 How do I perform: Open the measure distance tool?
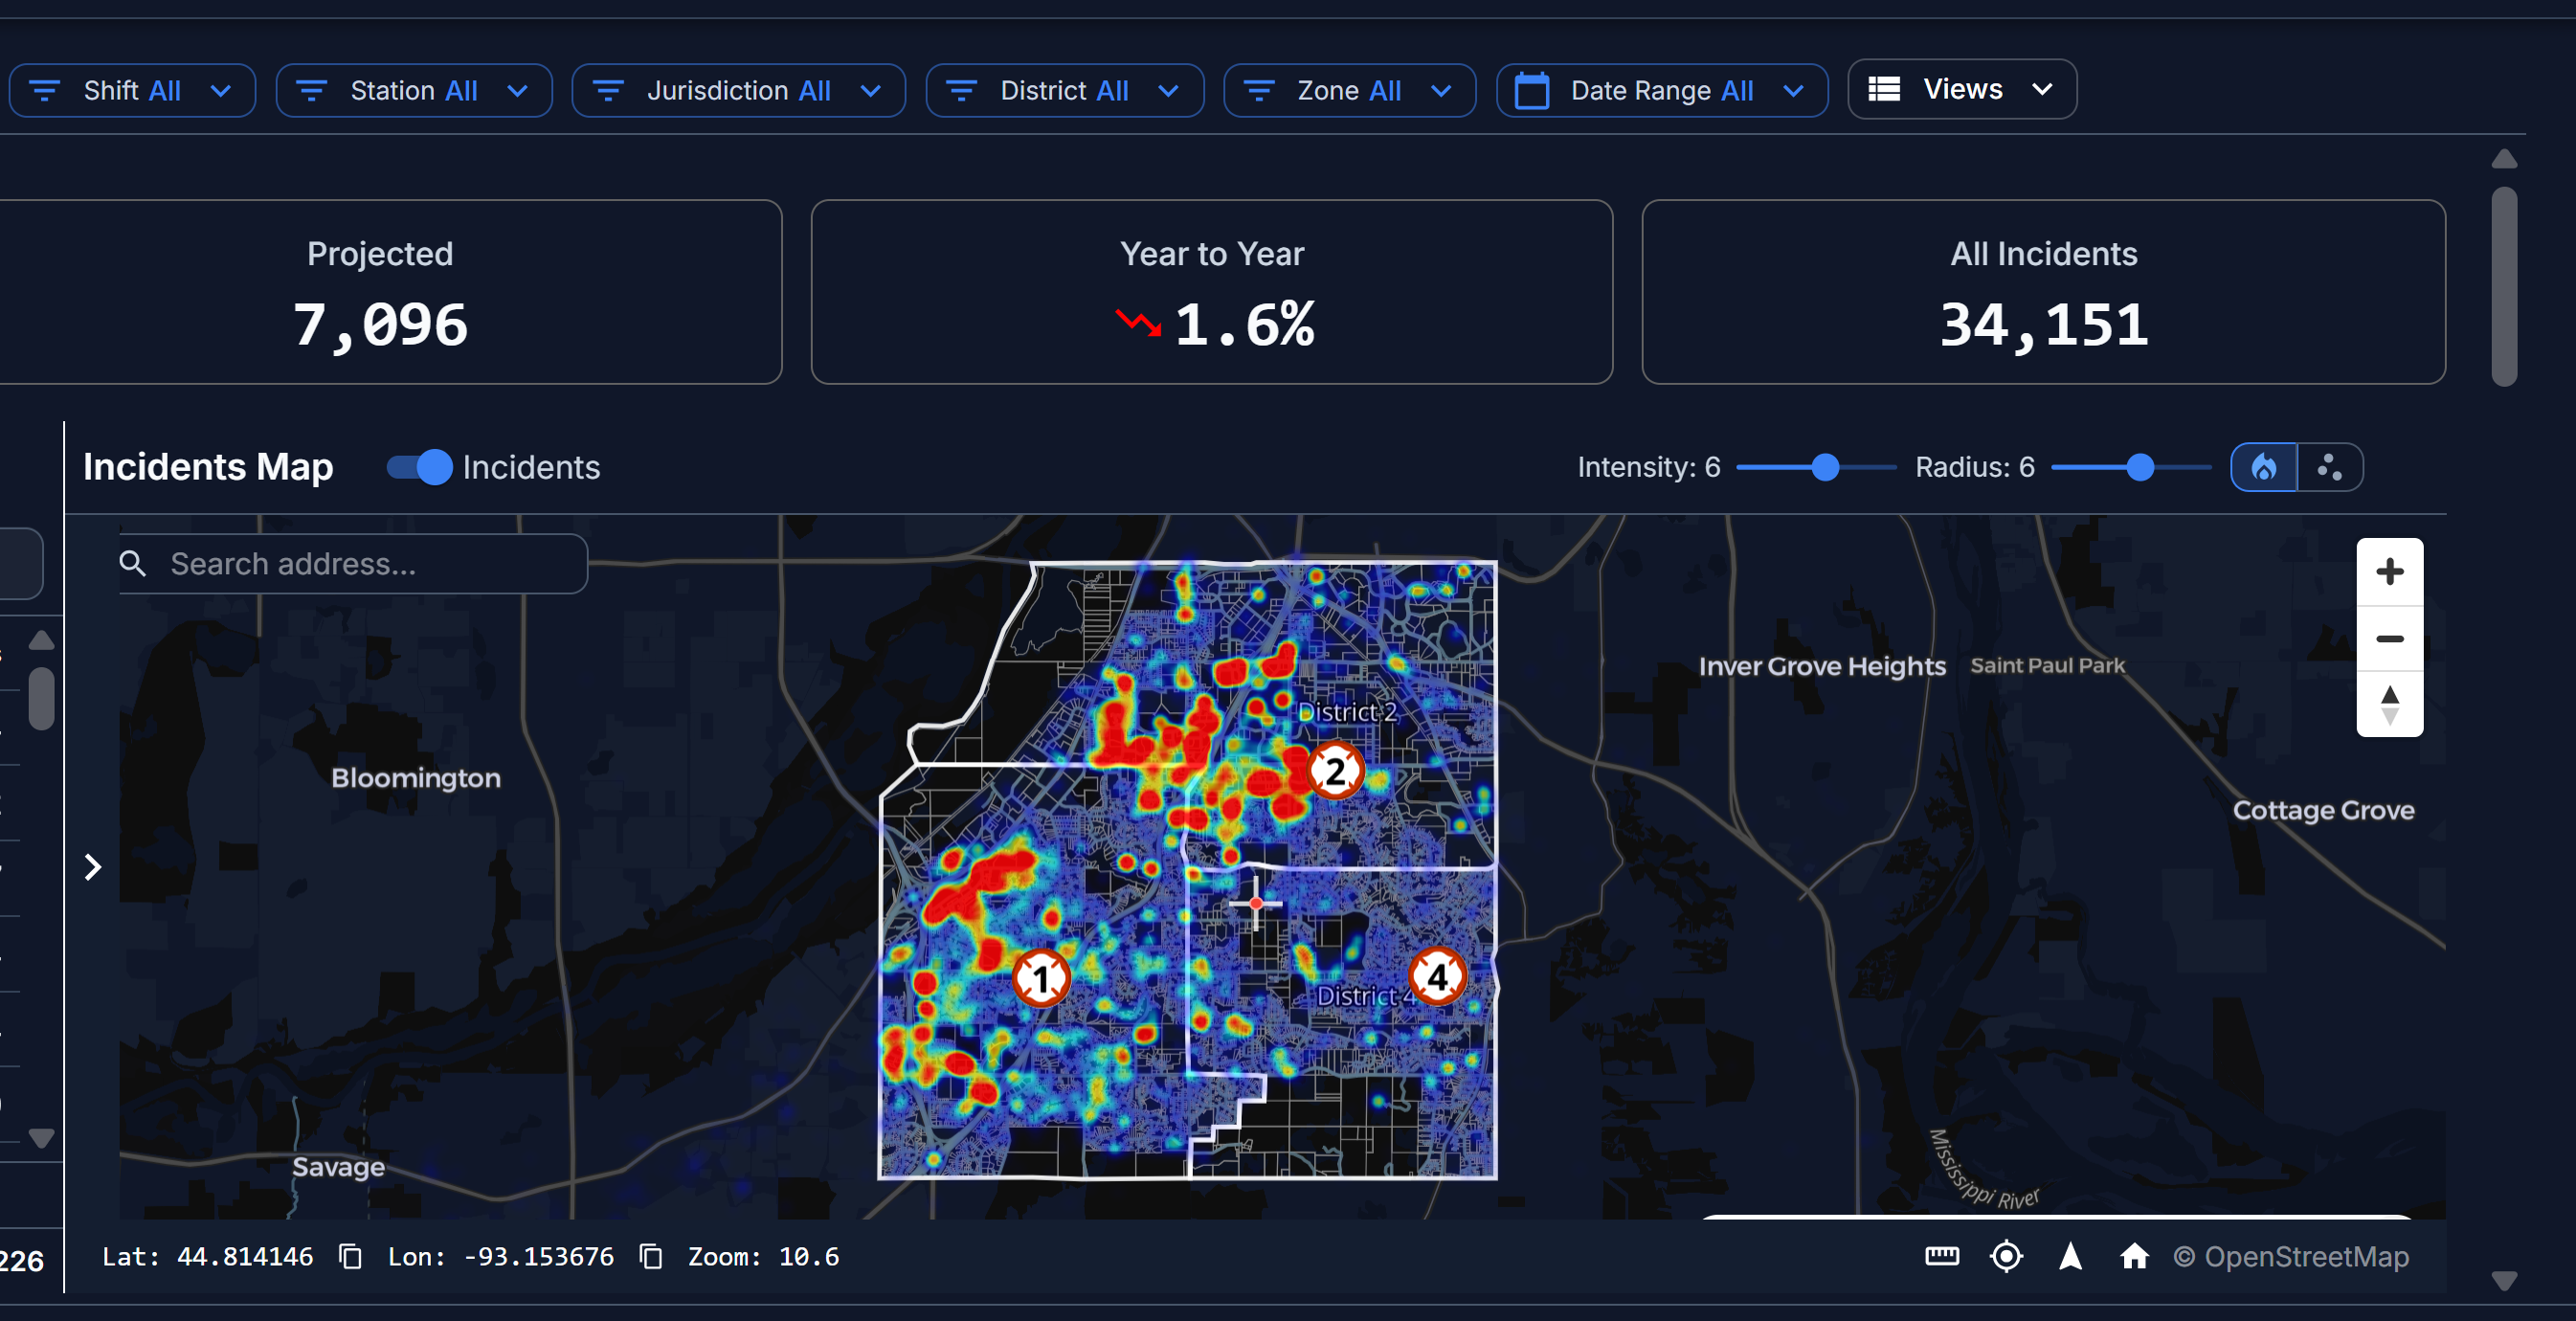(x=1941, y=1257)
